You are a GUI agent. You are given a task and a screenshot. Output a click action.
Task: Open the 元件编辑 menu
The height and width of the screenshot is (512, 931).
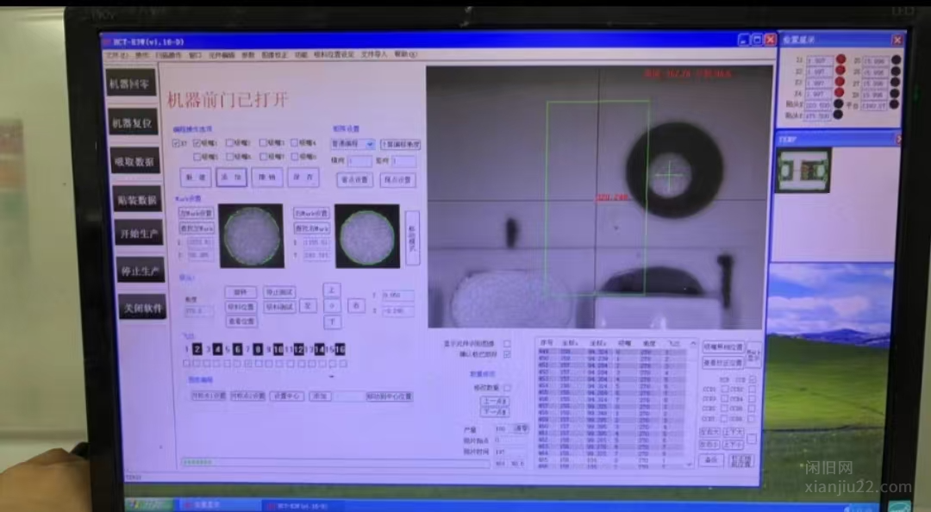coord(222,55)
